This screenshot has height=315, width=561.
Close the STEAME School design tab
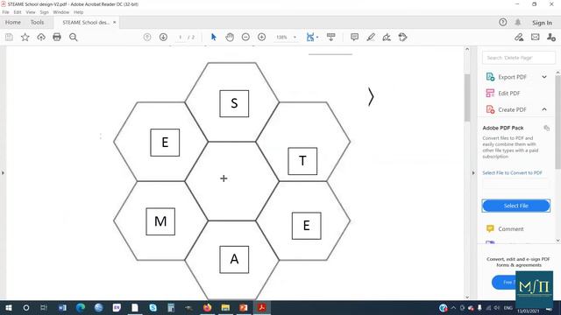(x=115, y=22)
